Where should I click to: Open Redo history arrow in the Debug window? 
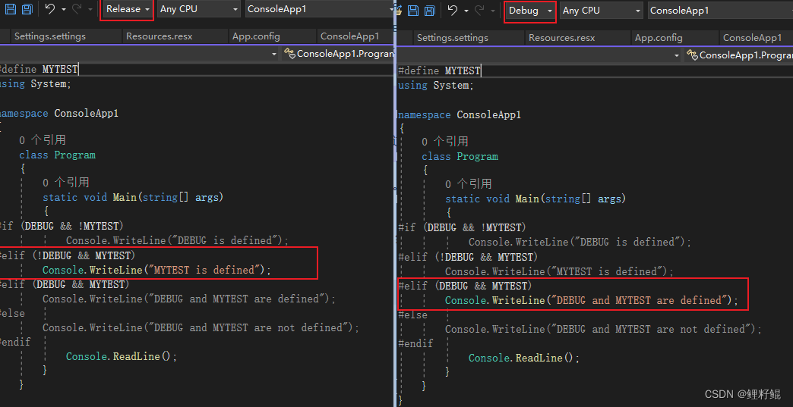click(x=493, y=11)
